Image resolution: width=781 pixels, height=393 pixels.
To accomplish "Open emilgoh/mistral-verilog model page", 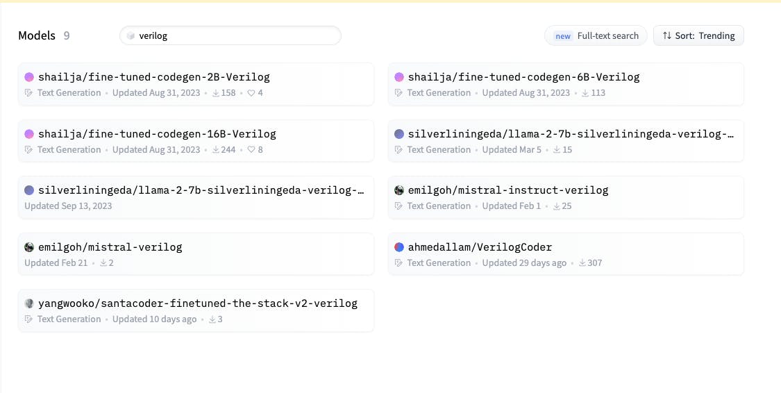I will [x=110, y=247].
